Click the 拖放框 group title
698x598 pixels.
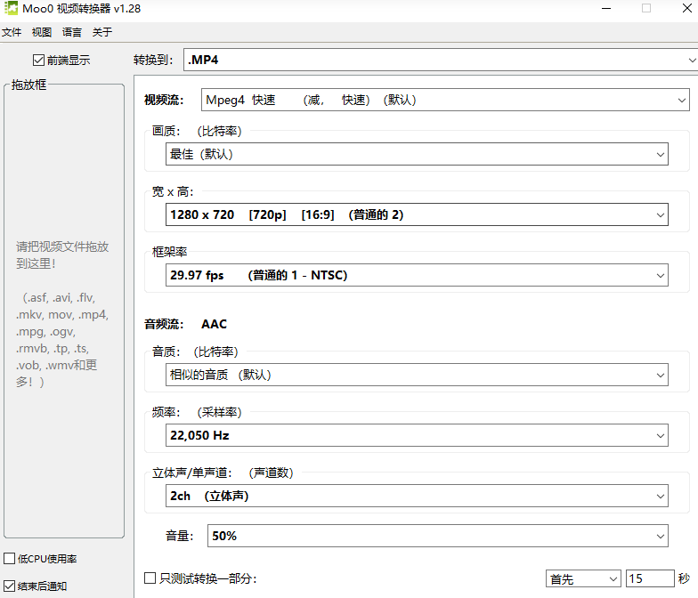(x=28, y=85)
